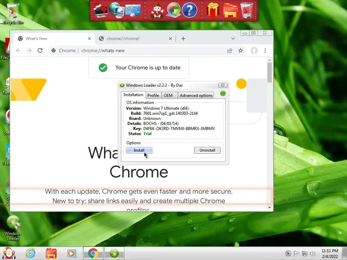Go back in Chrome
347x260 pixels.
[18, 51]
